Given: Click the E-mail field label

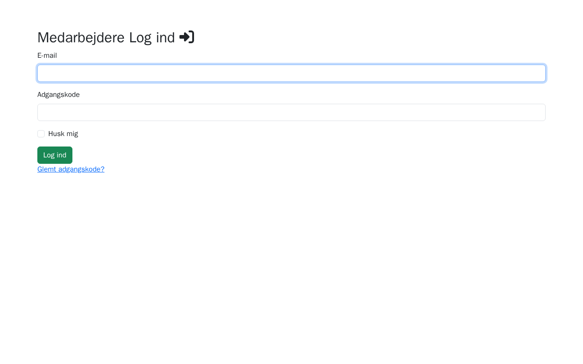Looking at the screenshot, I should [47, 56].
